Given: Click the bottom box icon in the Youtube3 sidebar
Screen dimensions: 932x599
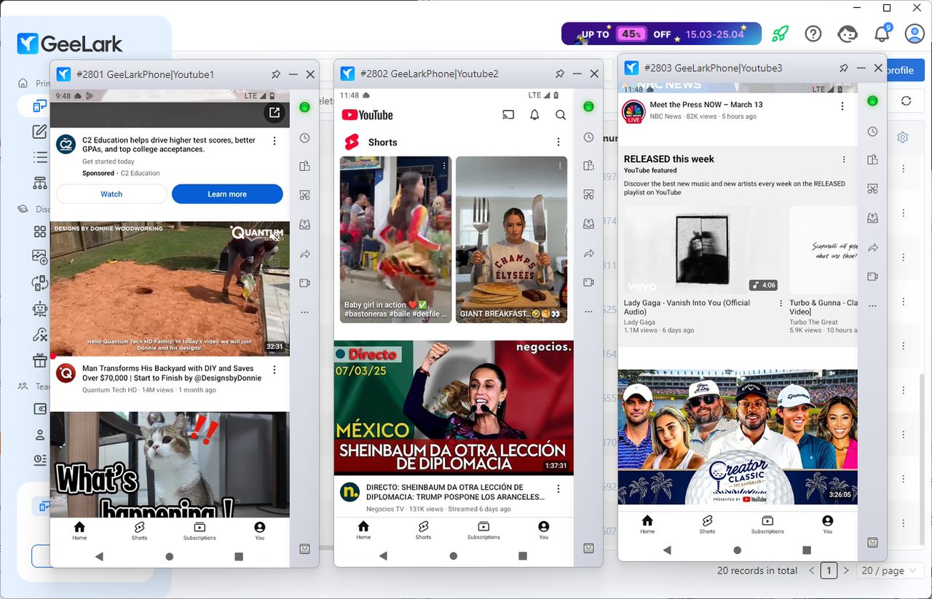Looking at the screenshot, I should 872,542.
